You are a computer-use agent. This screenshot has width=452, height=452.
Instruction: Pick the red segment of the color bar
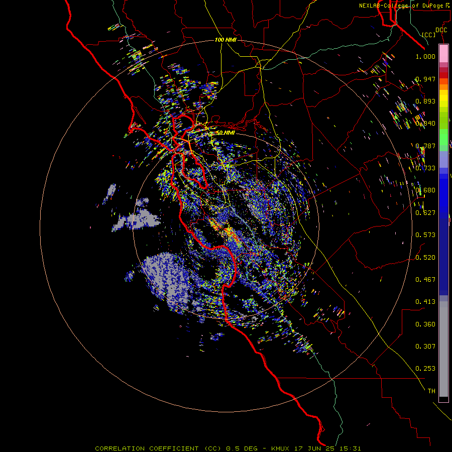point(443,75)
